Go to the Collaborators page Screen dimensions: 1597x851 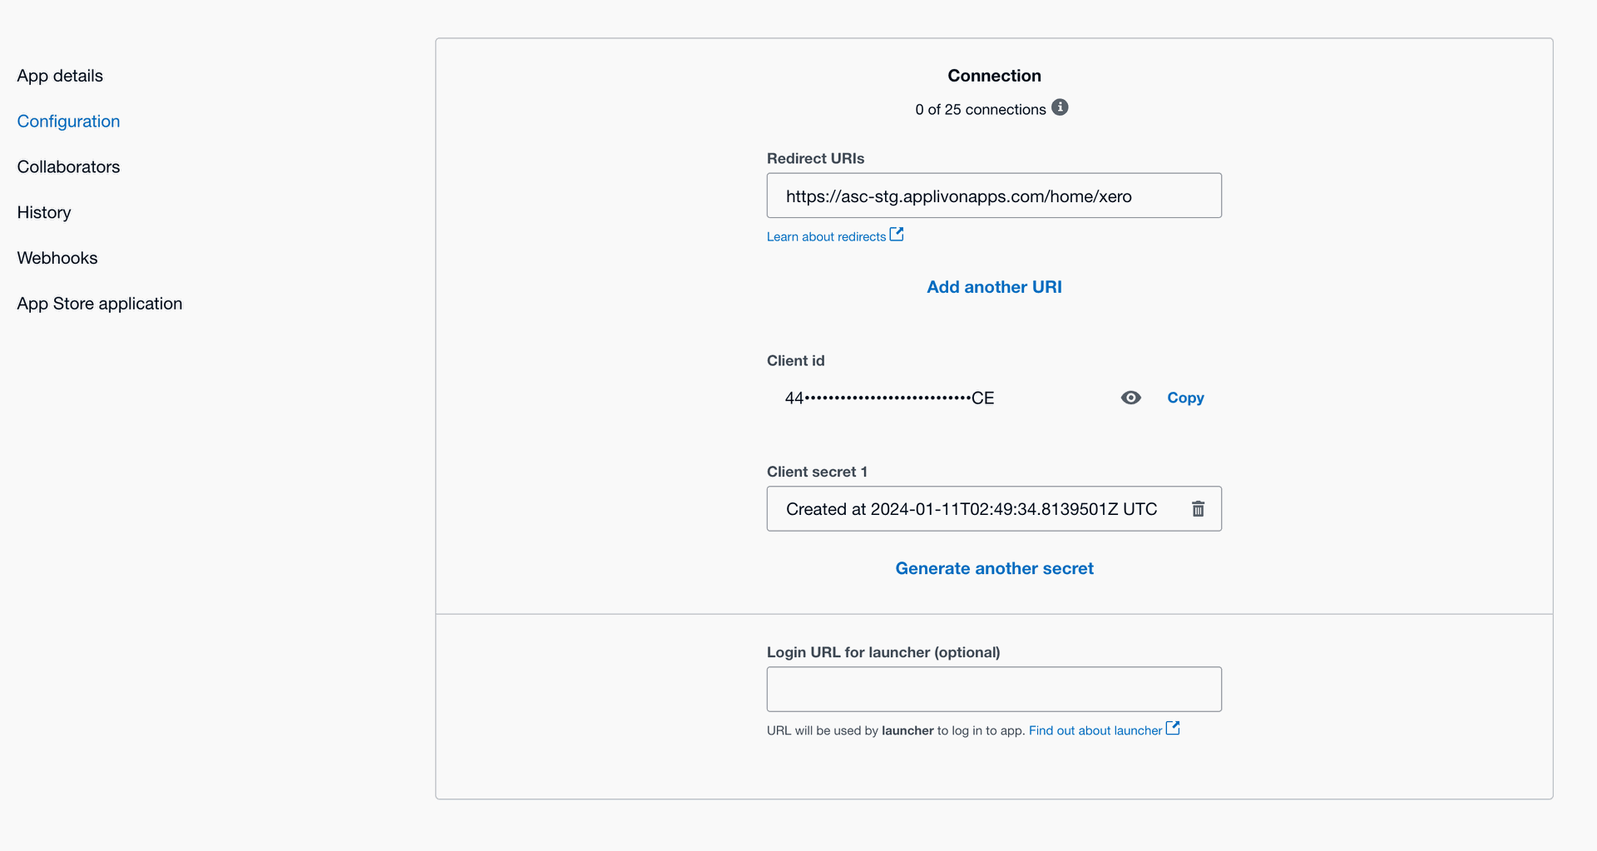(68, 167)
